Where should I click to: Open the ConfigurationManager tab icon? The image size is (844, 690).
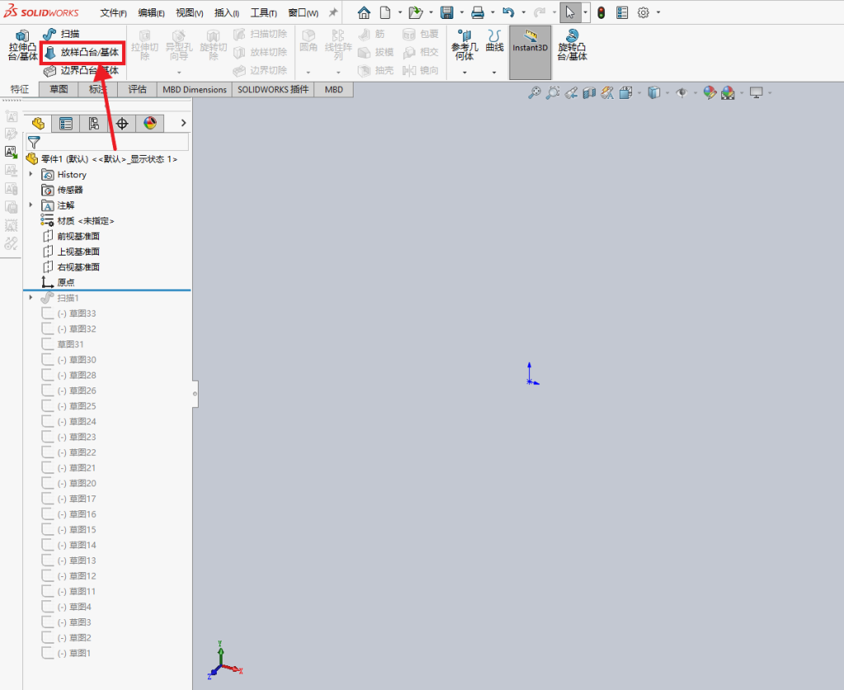click(94, 124)
